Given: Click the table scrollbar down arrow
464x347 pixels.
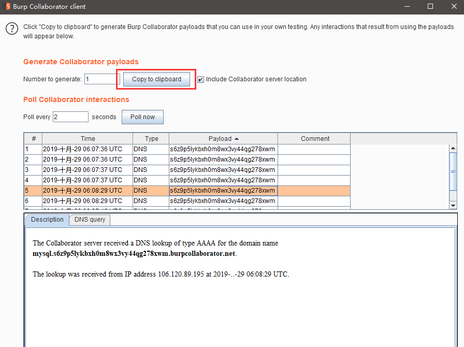Looking at the screenshot, I should 453,205.
